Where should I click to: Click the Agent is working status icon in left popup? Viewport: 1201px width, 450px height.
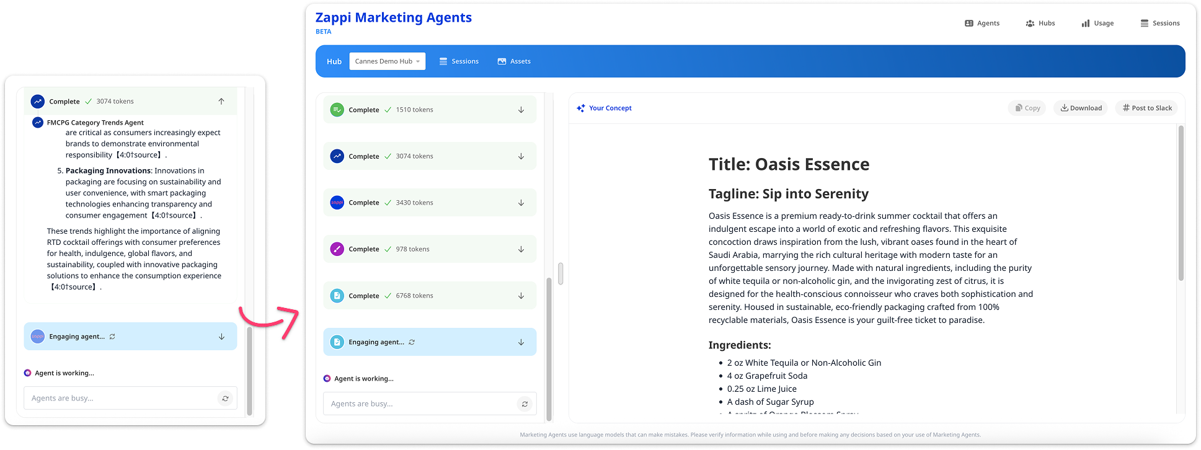pos(27,373)
